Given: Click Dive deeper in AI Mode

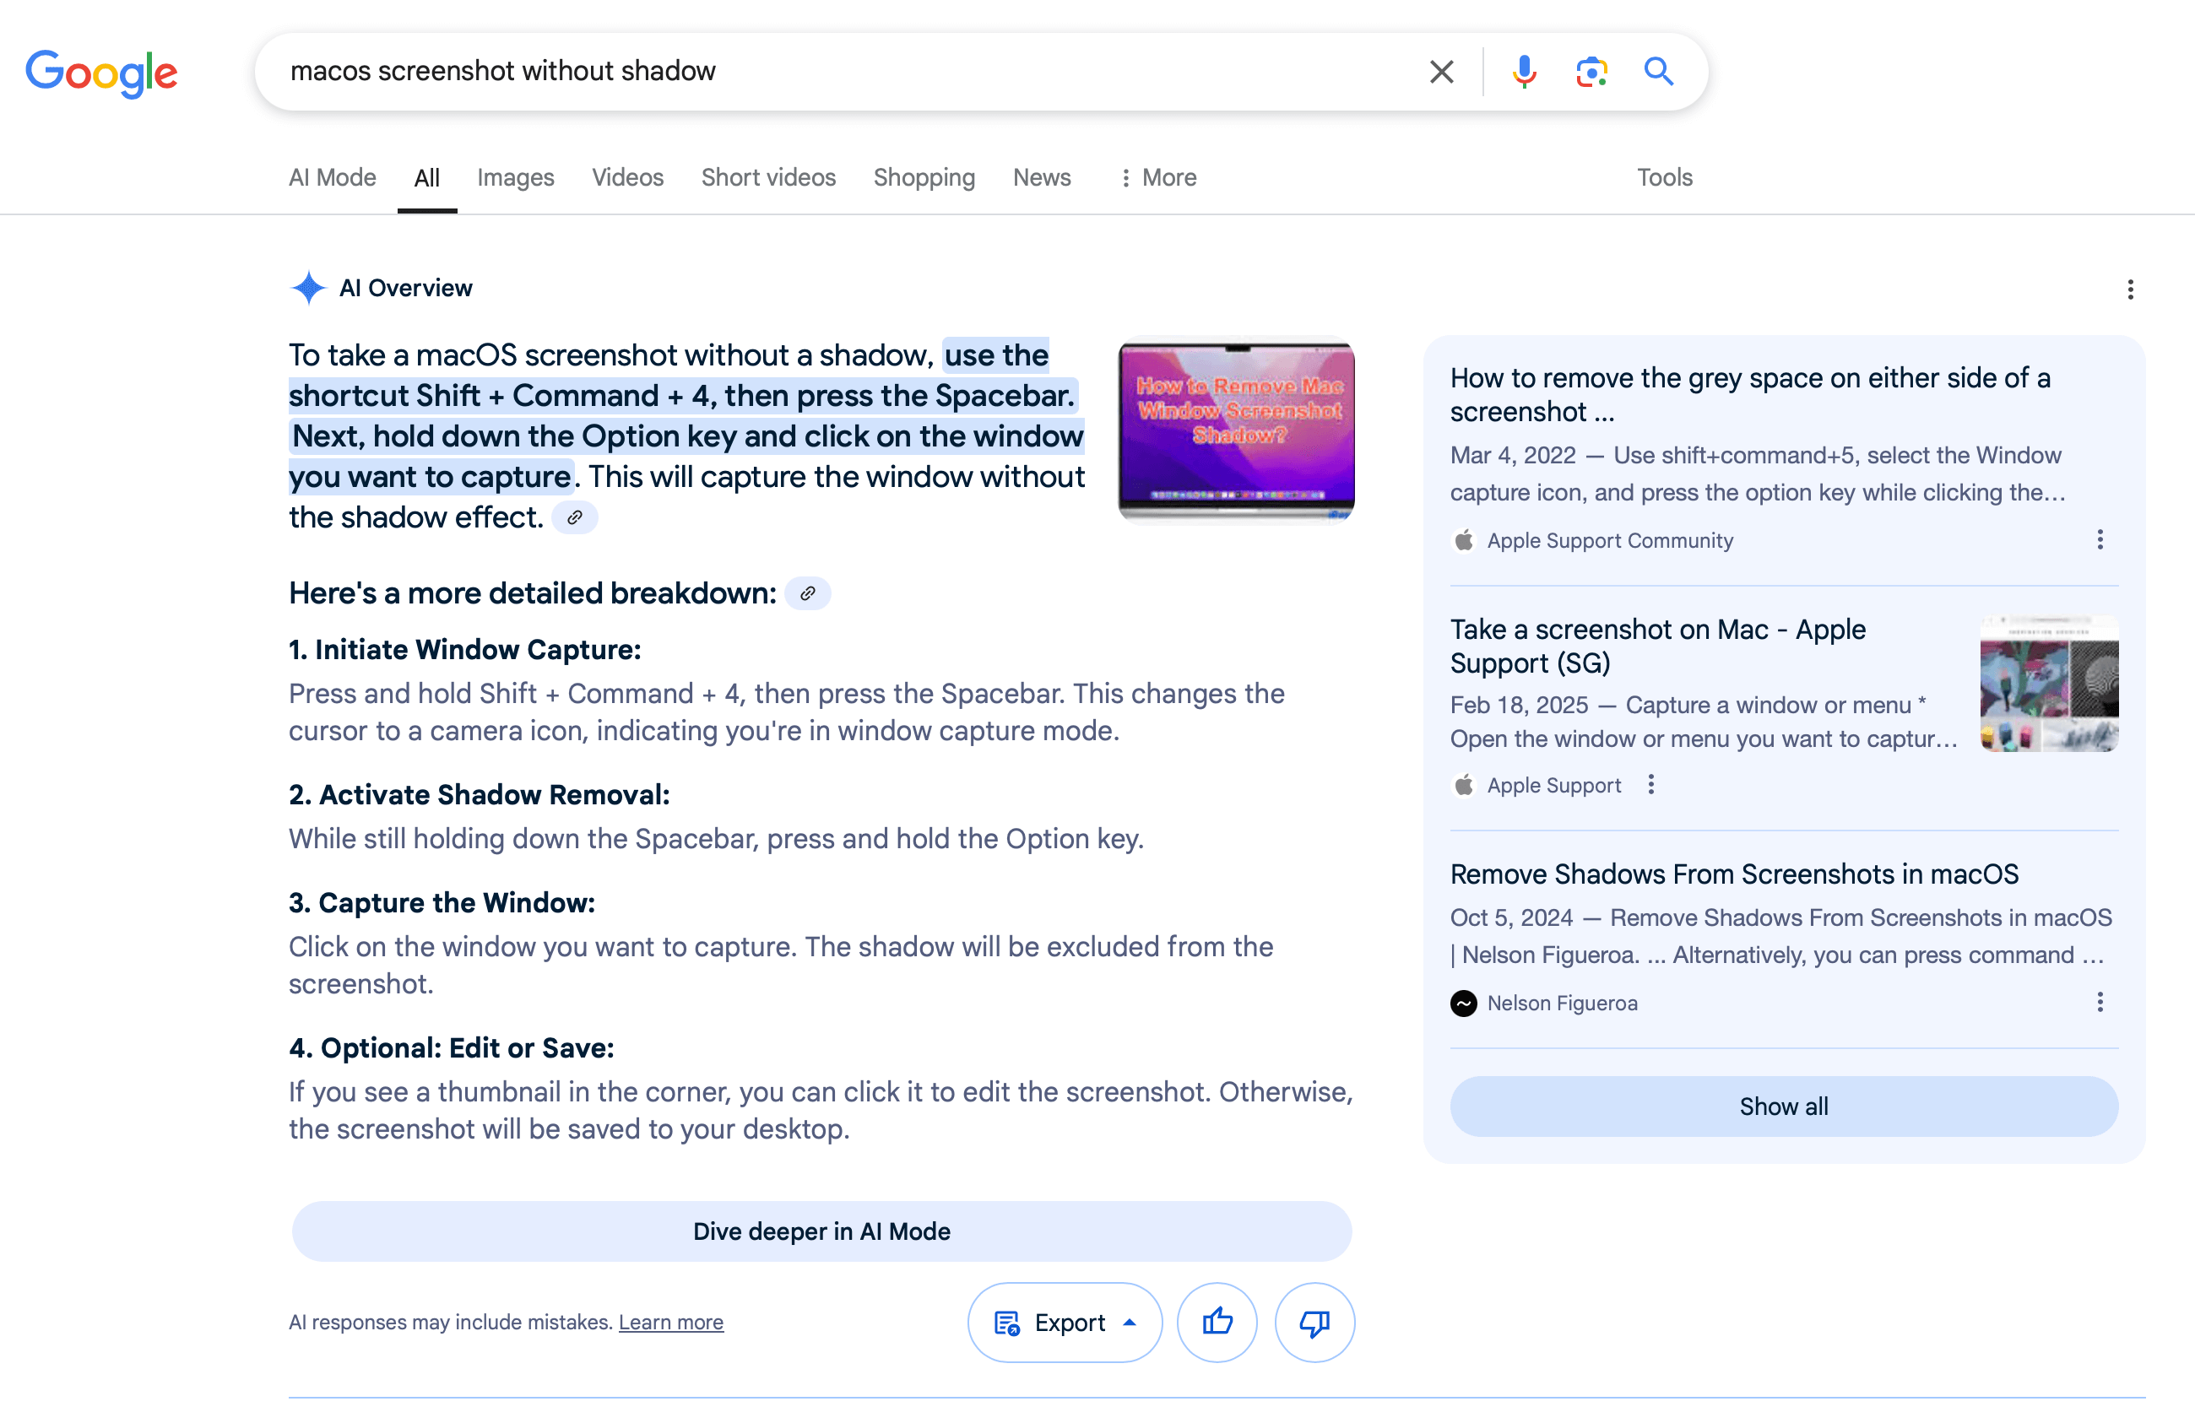Looking at the screenshot, I should coord(821,1231).
